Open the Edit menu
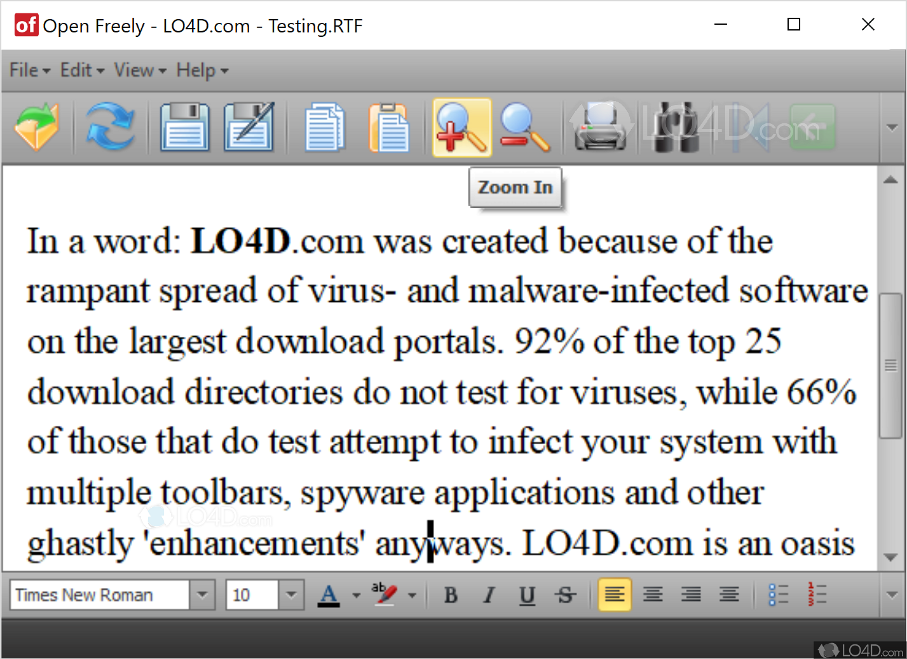This screenshot has width=907, height=659. (82, 70)
